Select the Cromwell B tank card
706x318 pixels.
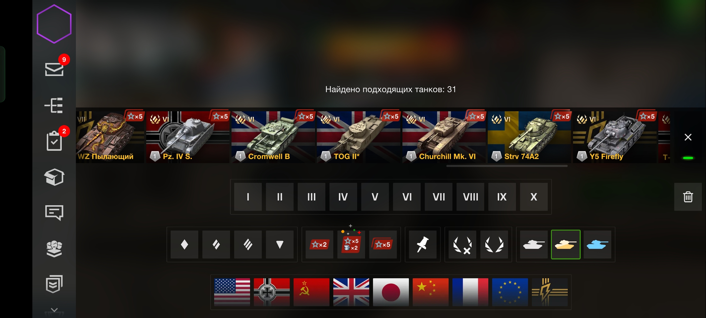[x=273, y=137]
